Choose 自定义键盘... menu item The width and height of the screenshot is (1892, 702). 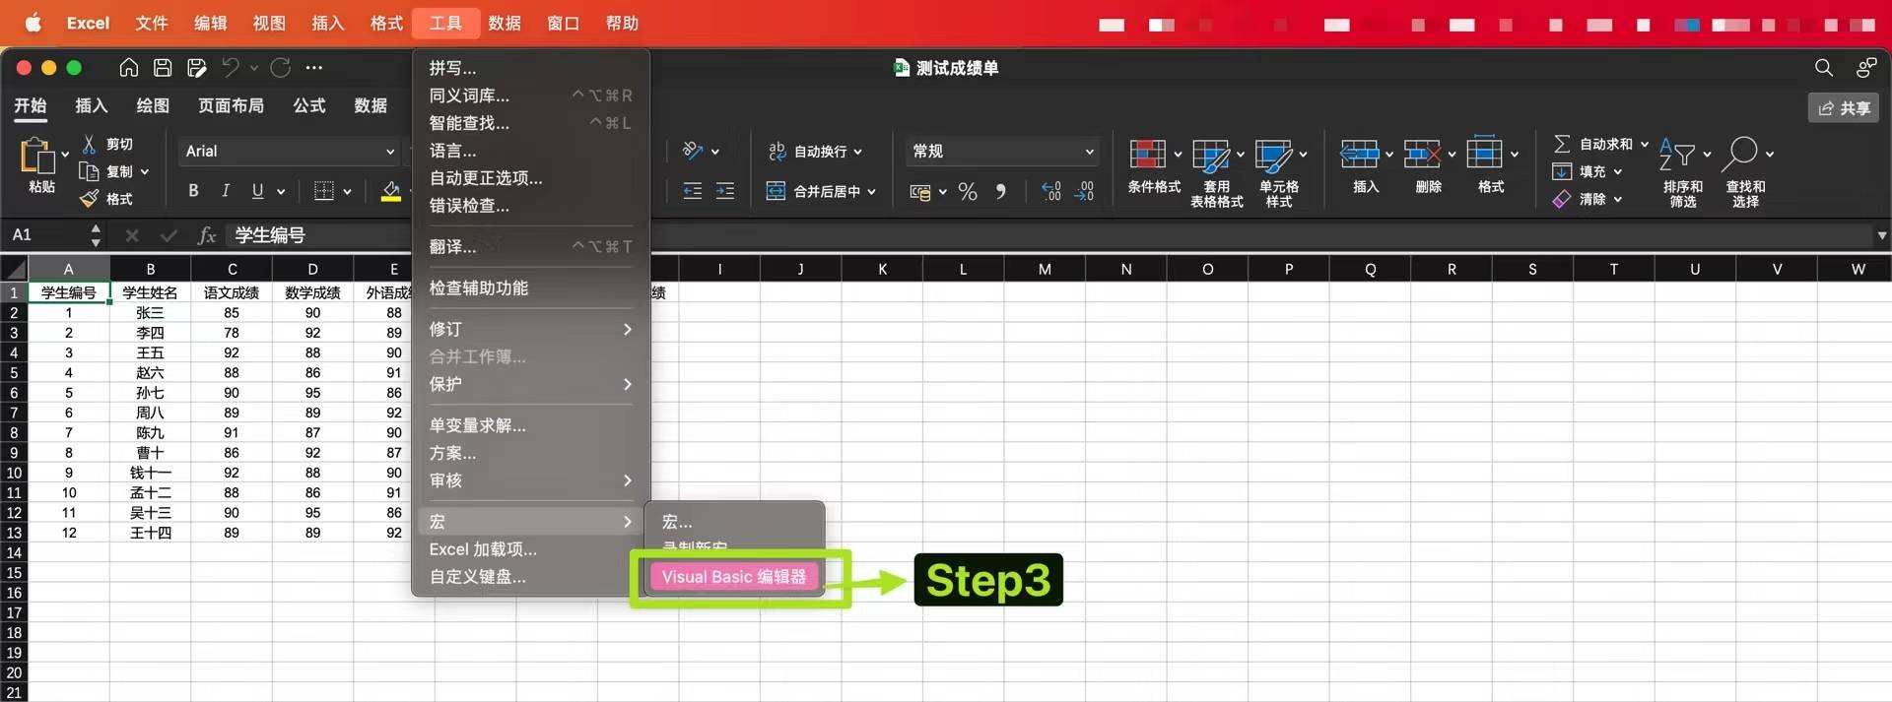(530, 577)
